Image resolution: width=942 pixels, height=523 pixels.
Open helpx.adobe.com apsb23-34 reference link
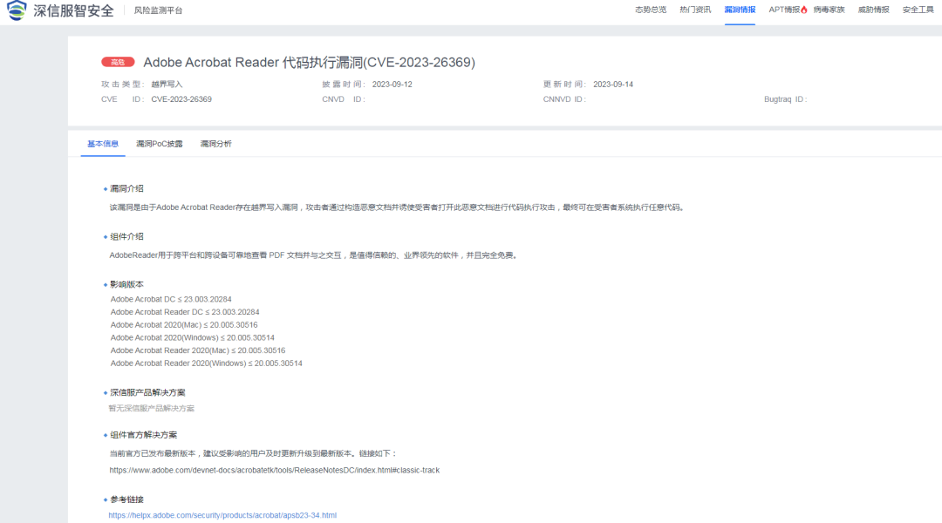(x=222, y=515)
